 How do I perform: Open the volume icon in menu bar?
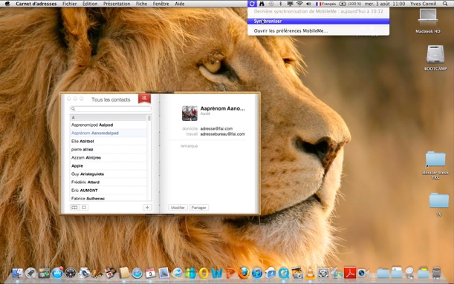308,4
